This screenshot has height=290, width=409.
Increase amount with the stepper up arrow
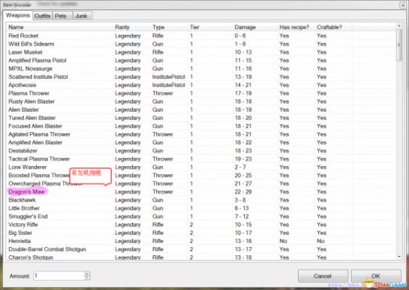pos(87,273)
